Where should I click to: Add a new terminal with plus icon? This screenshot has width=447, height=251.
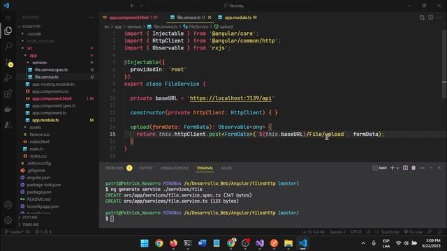pos(392,168)
